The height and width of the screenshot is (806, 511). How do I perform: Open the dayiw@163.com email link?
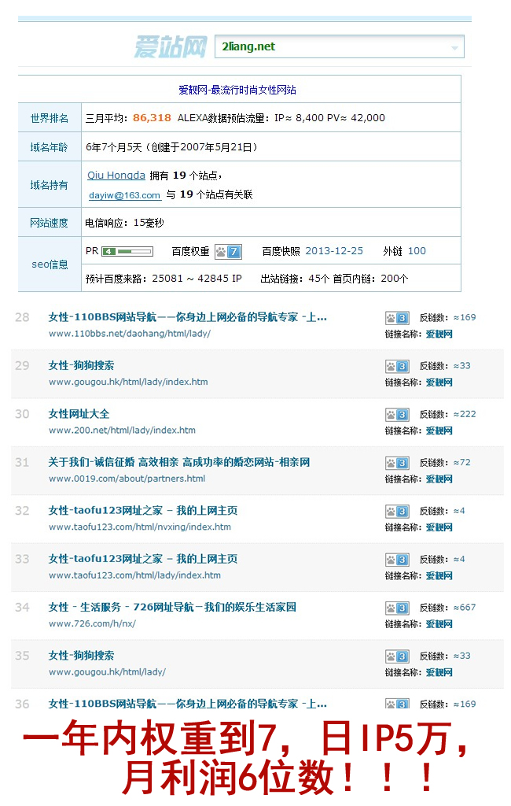tap(125, 195)
